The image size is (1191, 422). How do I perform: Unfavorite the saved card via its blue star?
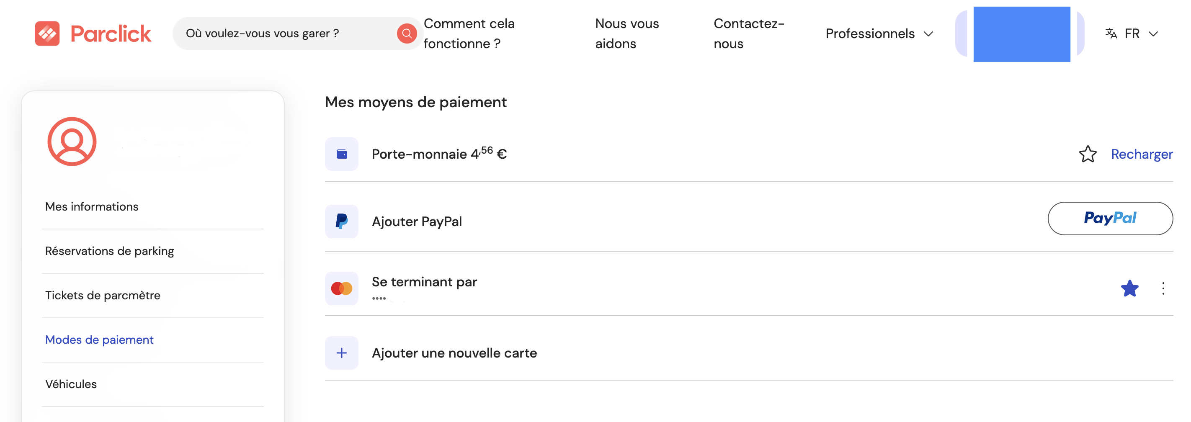[x=1129, y=288]
